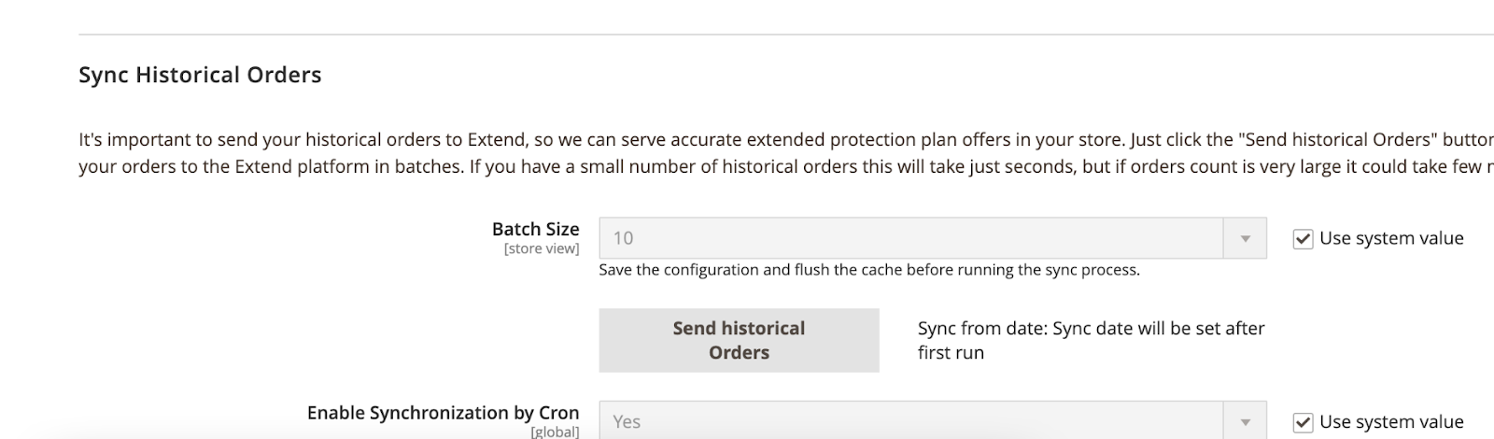Viewport: 1494px width, 439px height.
Task: Click the Sync from date status text
Action: 1090,340
